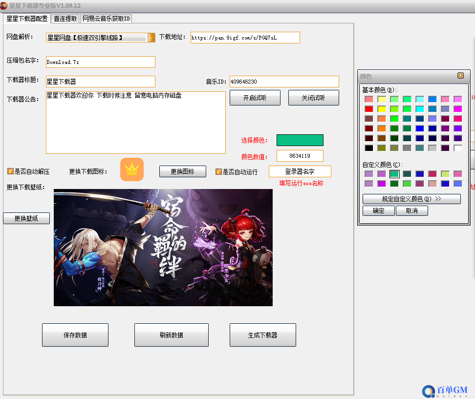This screenshot has width=475, height=399.
Task: Pick the white swatch in basic colors
Action: pyautogui.click(x=458, y=148)
